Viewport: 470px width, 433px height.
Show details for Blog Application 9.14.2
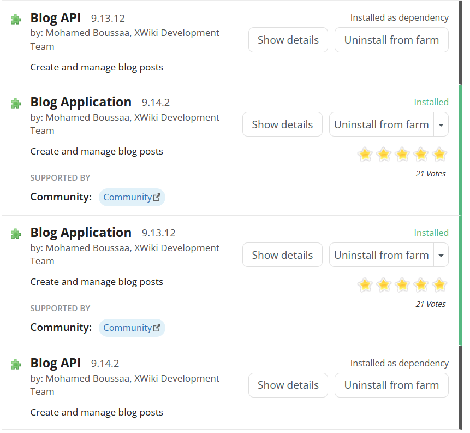[x=282, y=124]
